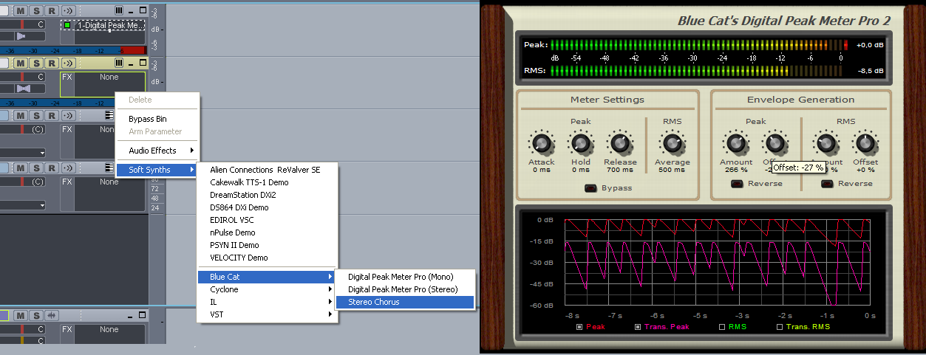Choose PSYN II Demo
This screenshot has width=926, height=355.
[x=266, y=245]
